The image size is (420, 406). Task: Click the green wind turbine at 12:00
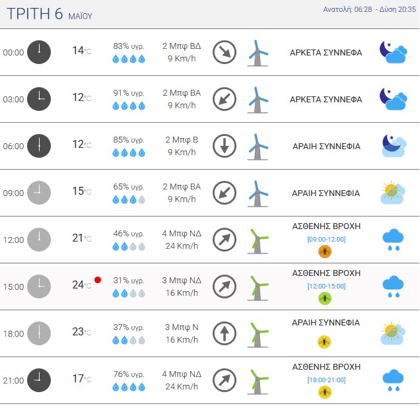(258, 241)
